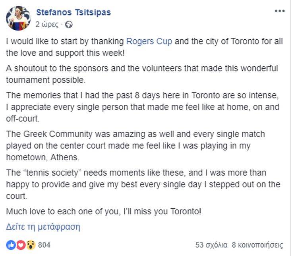Click the paragraph about the Greek Community
Viewport: 292px width, 256px height.
click(135, 146)
